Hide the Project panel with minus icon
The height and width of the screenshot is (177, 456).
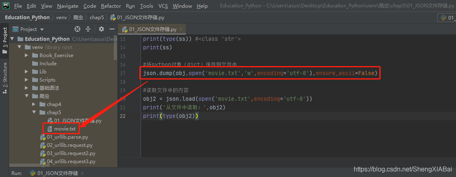click(x=112, y=29)
